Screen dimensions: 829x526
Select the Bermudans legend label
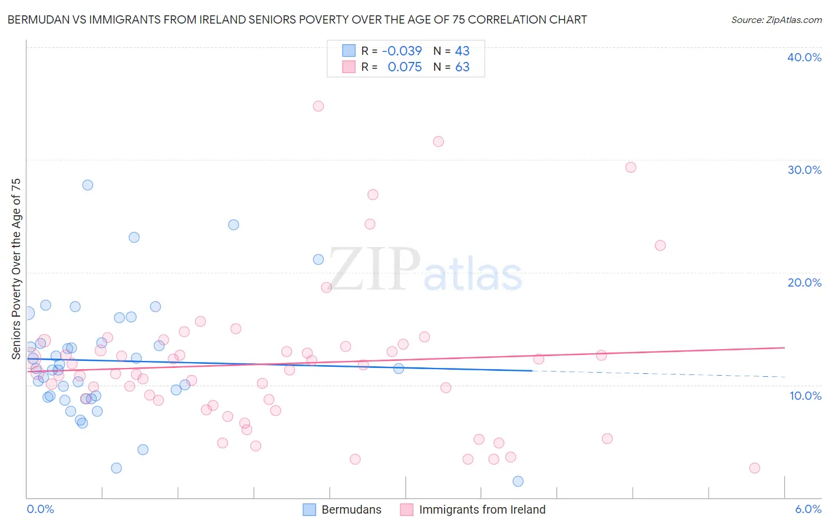[x=351, y=509]
